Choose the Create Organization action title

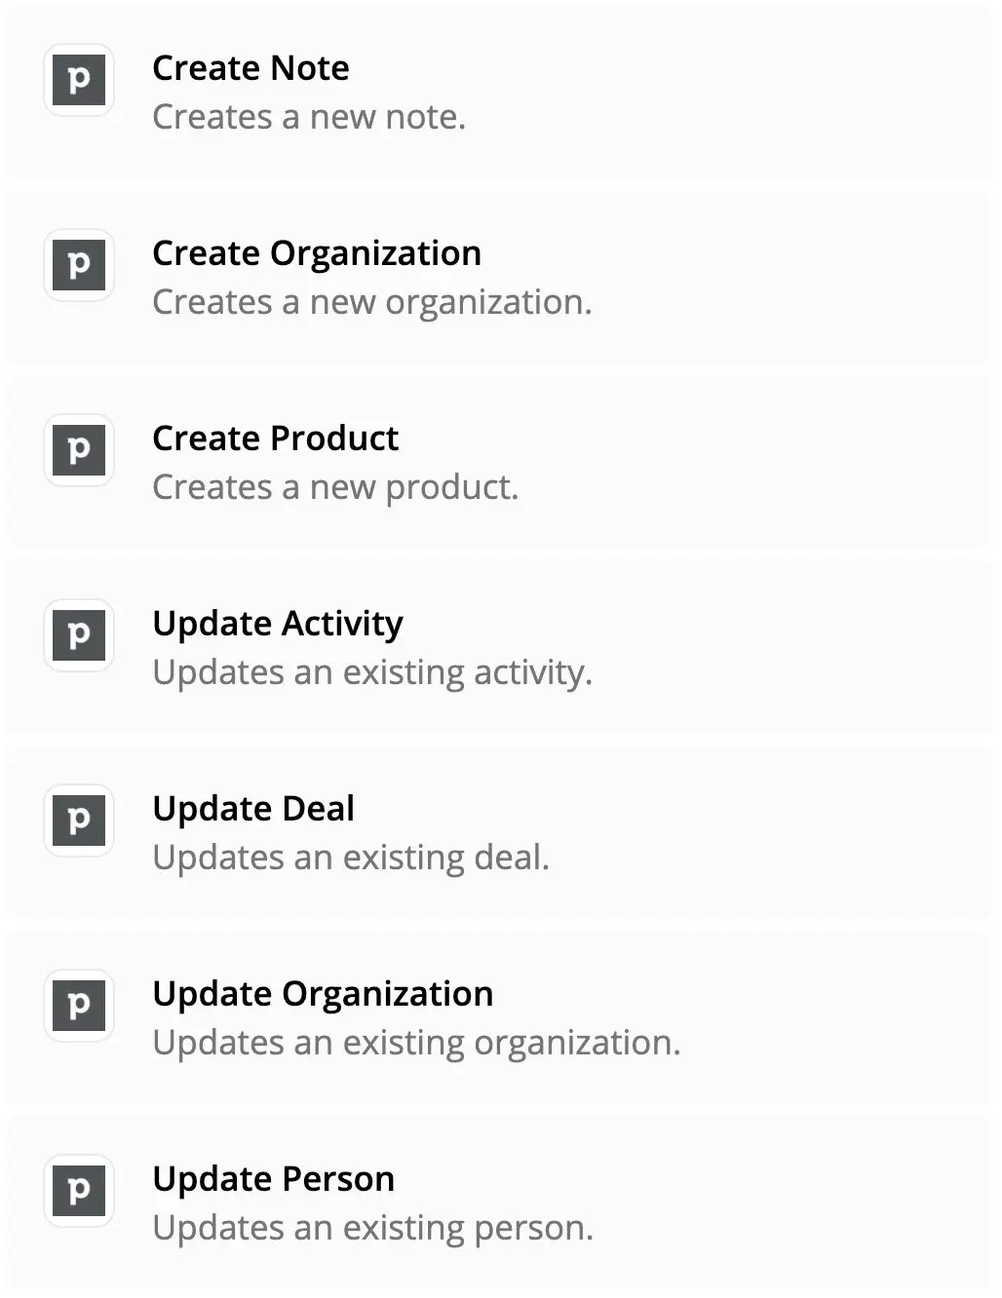(x=317, y=253)
